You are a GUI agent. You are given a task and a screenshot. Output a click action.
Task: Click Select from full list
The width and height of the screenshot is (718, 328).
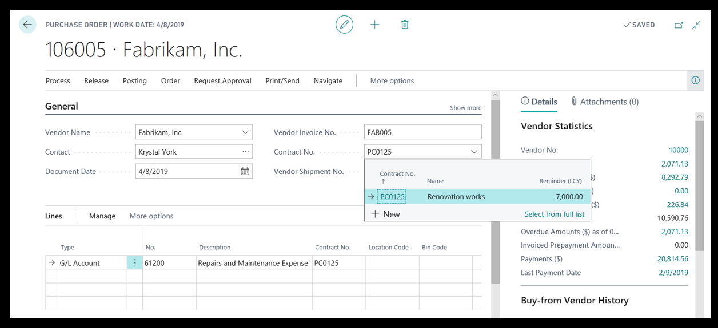coord(555,214)
